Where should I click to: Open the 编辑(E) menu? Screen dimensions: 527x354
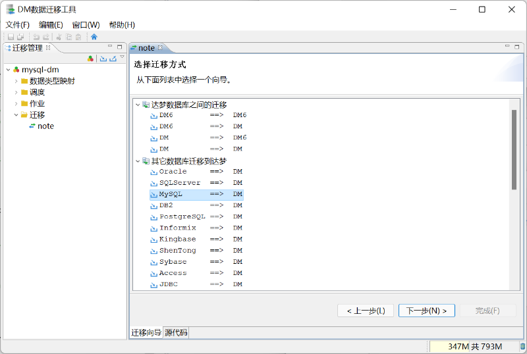[x=51, y=25]
